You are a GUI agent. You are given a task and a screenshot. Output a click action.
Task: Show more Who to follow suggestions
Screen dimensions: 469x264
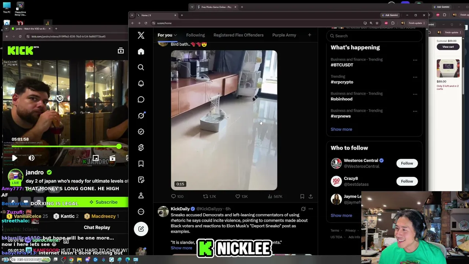(x=341, y=216)
